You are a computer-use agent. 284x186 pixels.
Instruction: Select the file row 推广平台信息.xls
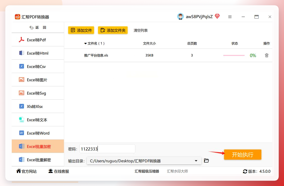pyautogui.click(x=168, y=55)
